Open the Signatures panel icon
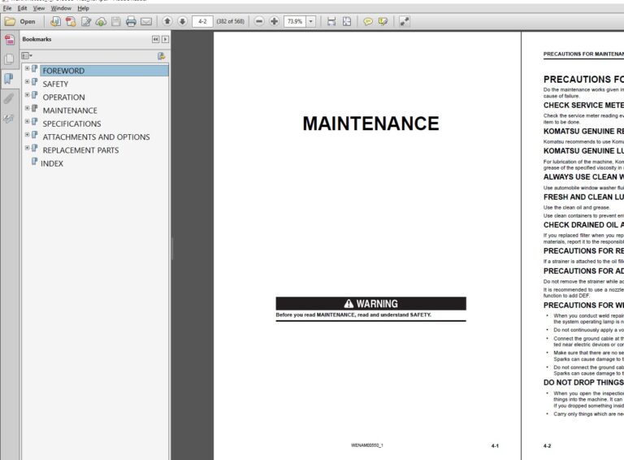The image size is (624, 460). (x=9, y=118)
